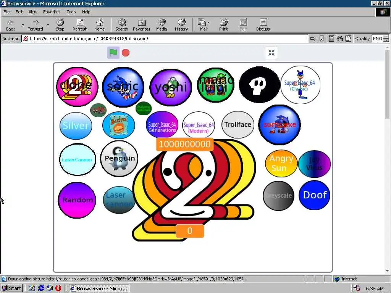This screenshot has width=391, height=293.
Task: Select the burger chips bag circle
Action: 119,125
